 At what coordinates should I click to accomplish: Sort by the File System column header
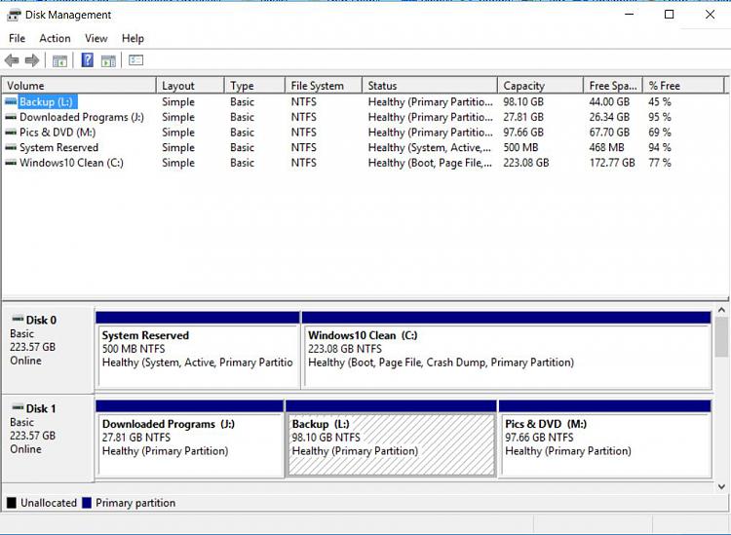[x=324, y=86]
